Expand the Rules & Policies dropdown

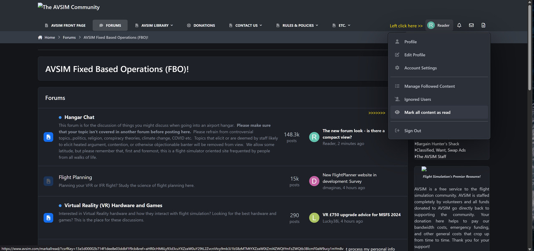(297, 25)
